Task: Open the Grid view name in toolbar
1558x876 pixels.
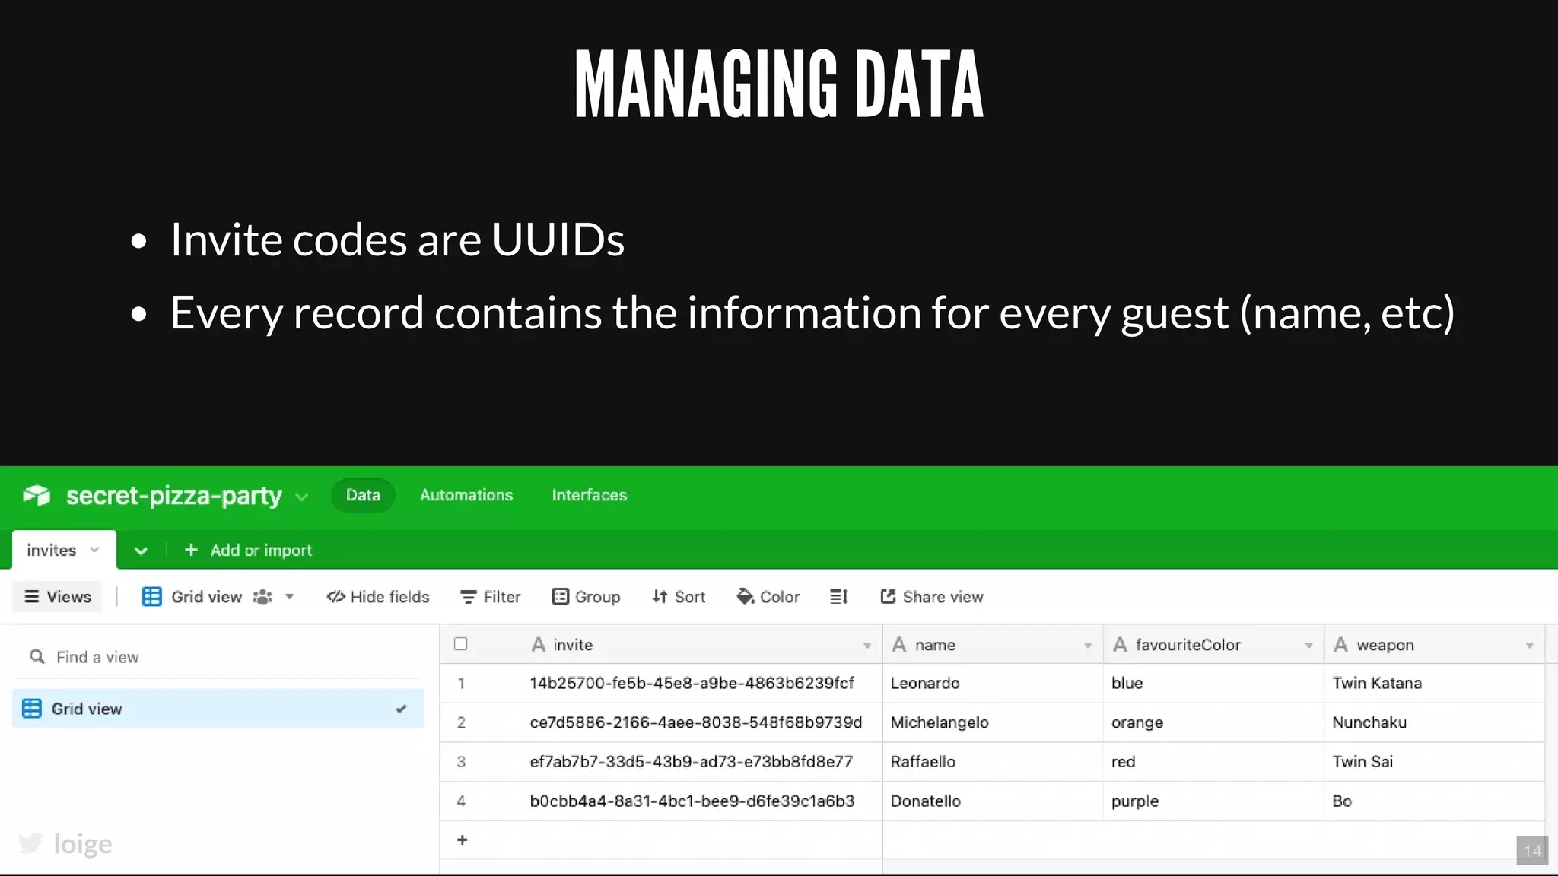Action: click(206, 597)
